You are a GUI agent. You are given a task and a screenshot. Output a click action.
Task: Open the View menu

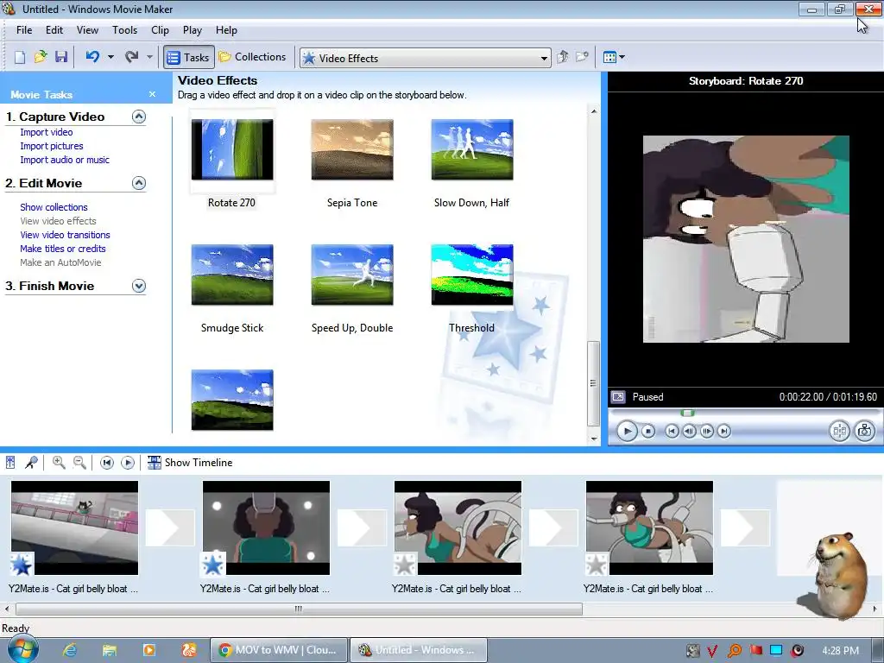pyautogui.click(x=87, y=30)
